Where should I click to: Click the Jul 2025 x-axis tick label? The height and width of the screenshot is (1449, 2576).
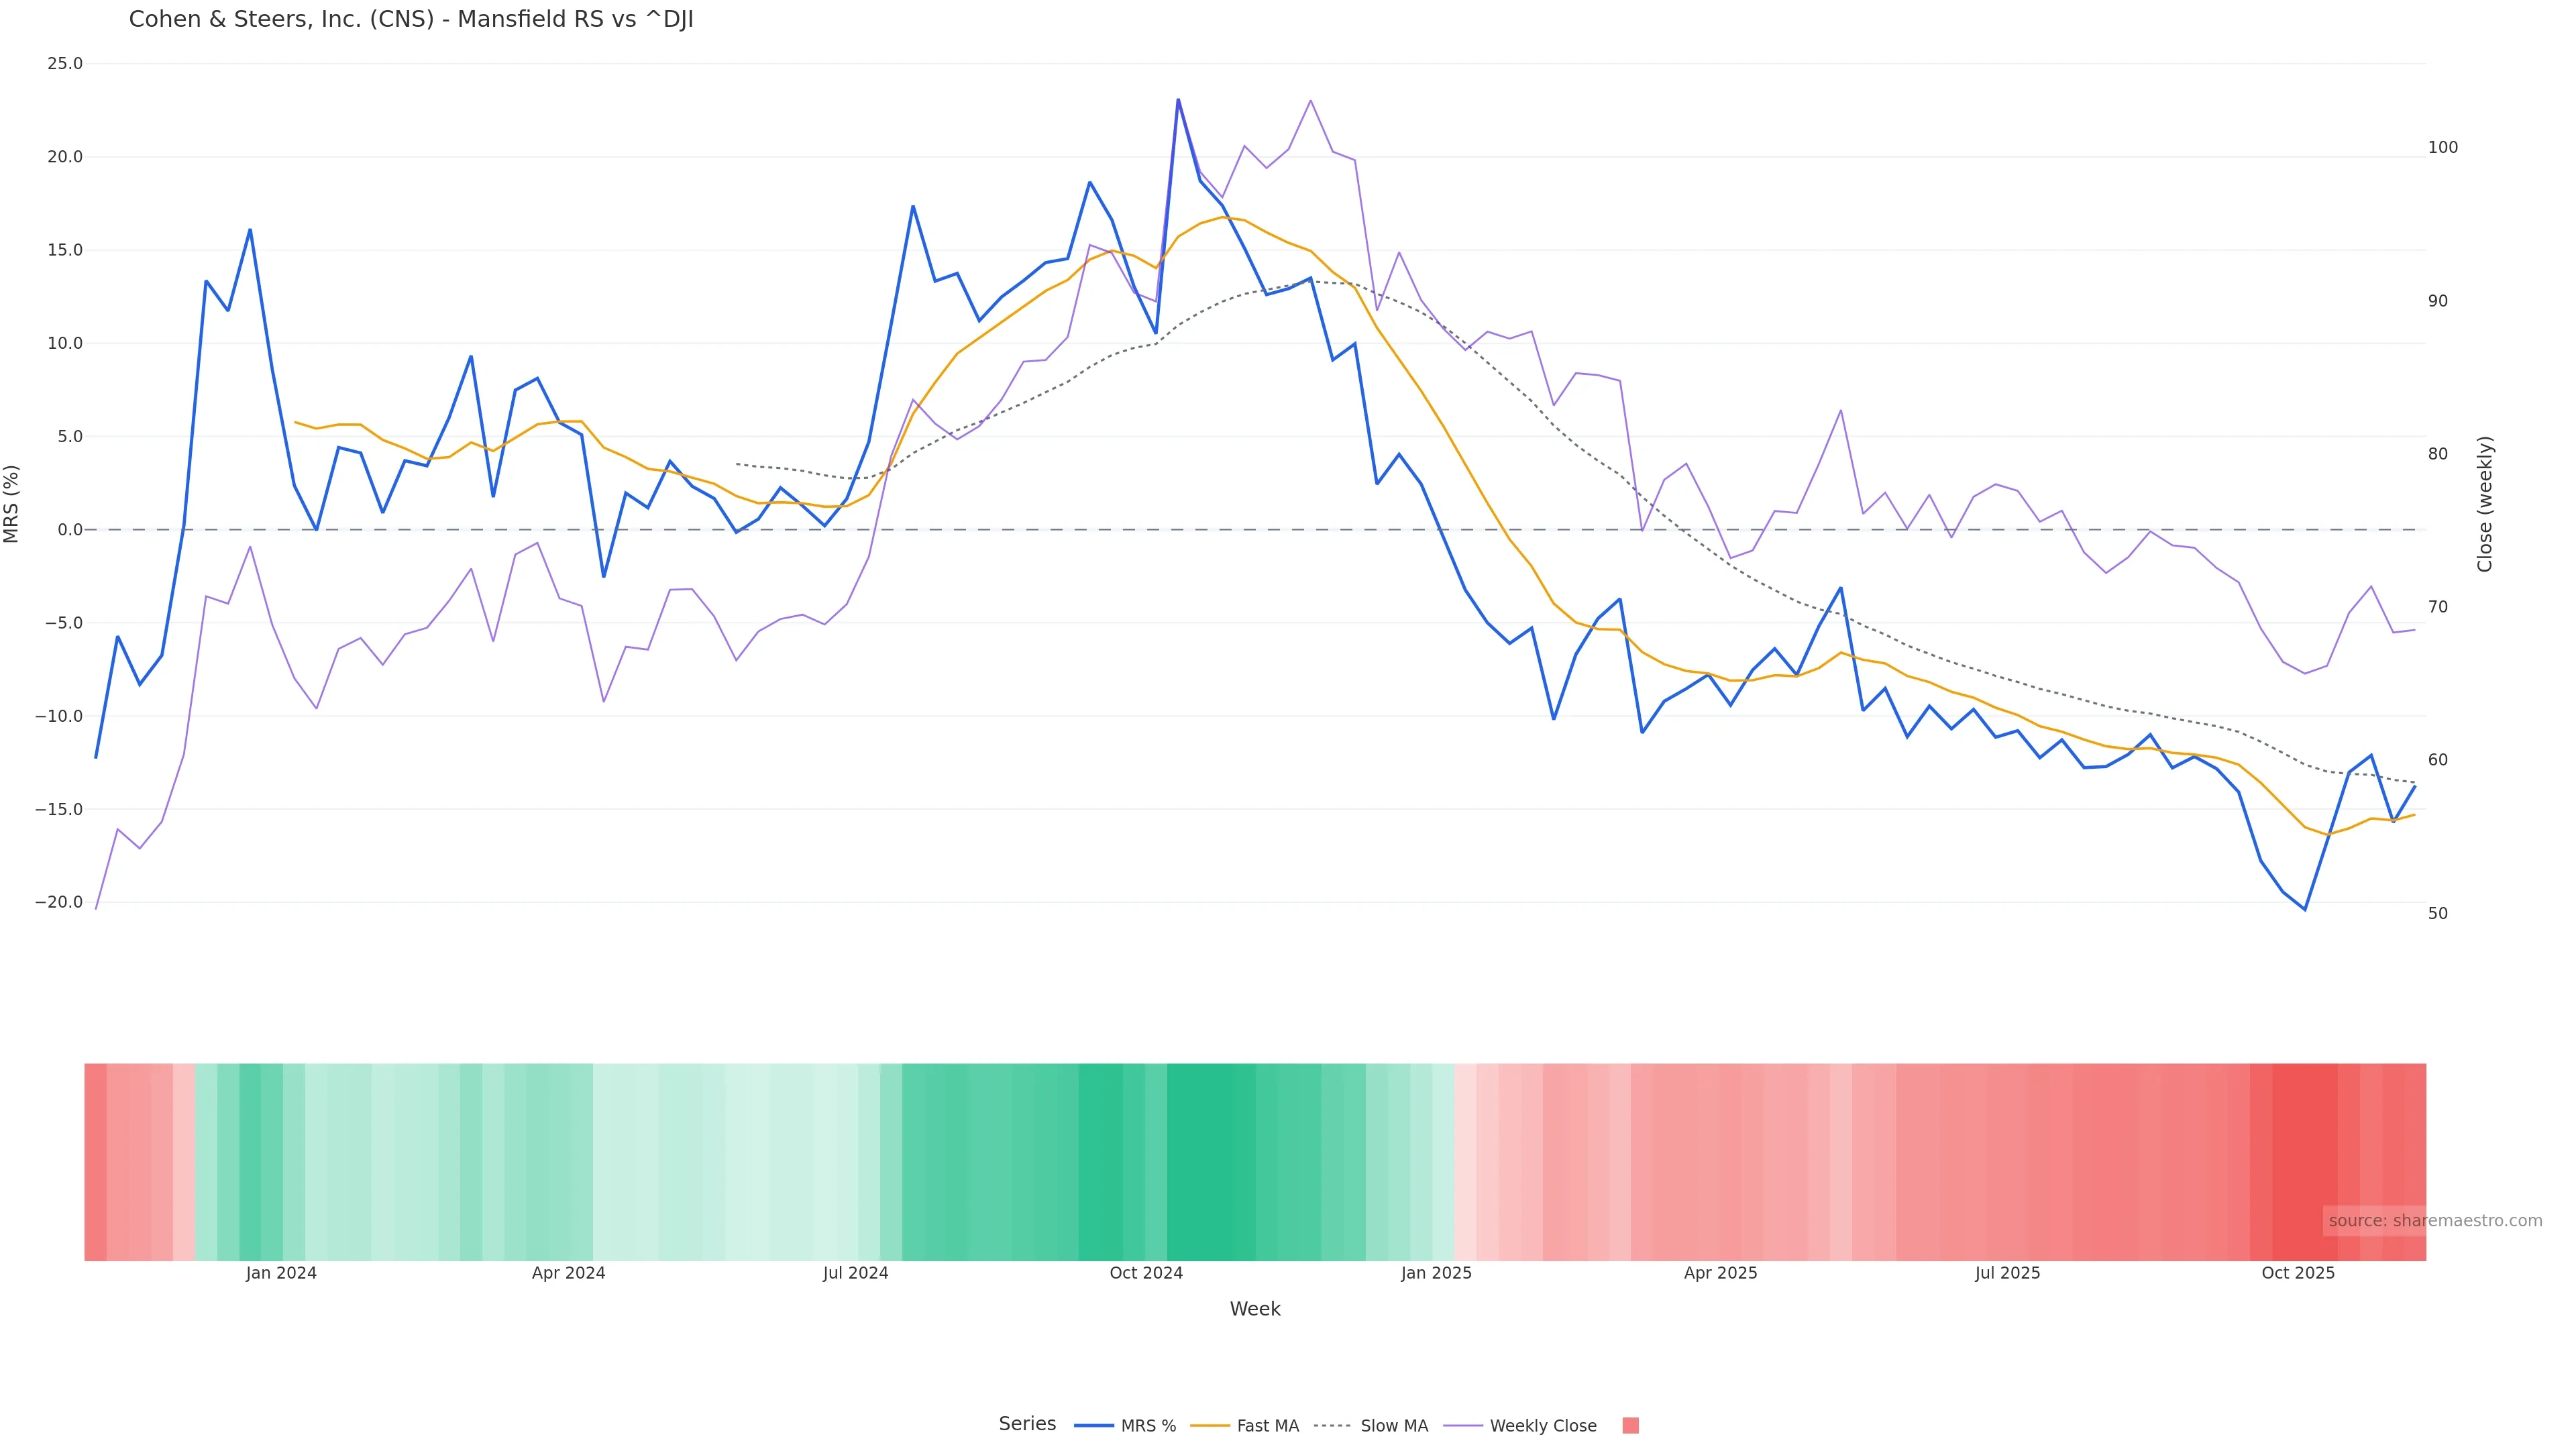coord(2007,1273)
